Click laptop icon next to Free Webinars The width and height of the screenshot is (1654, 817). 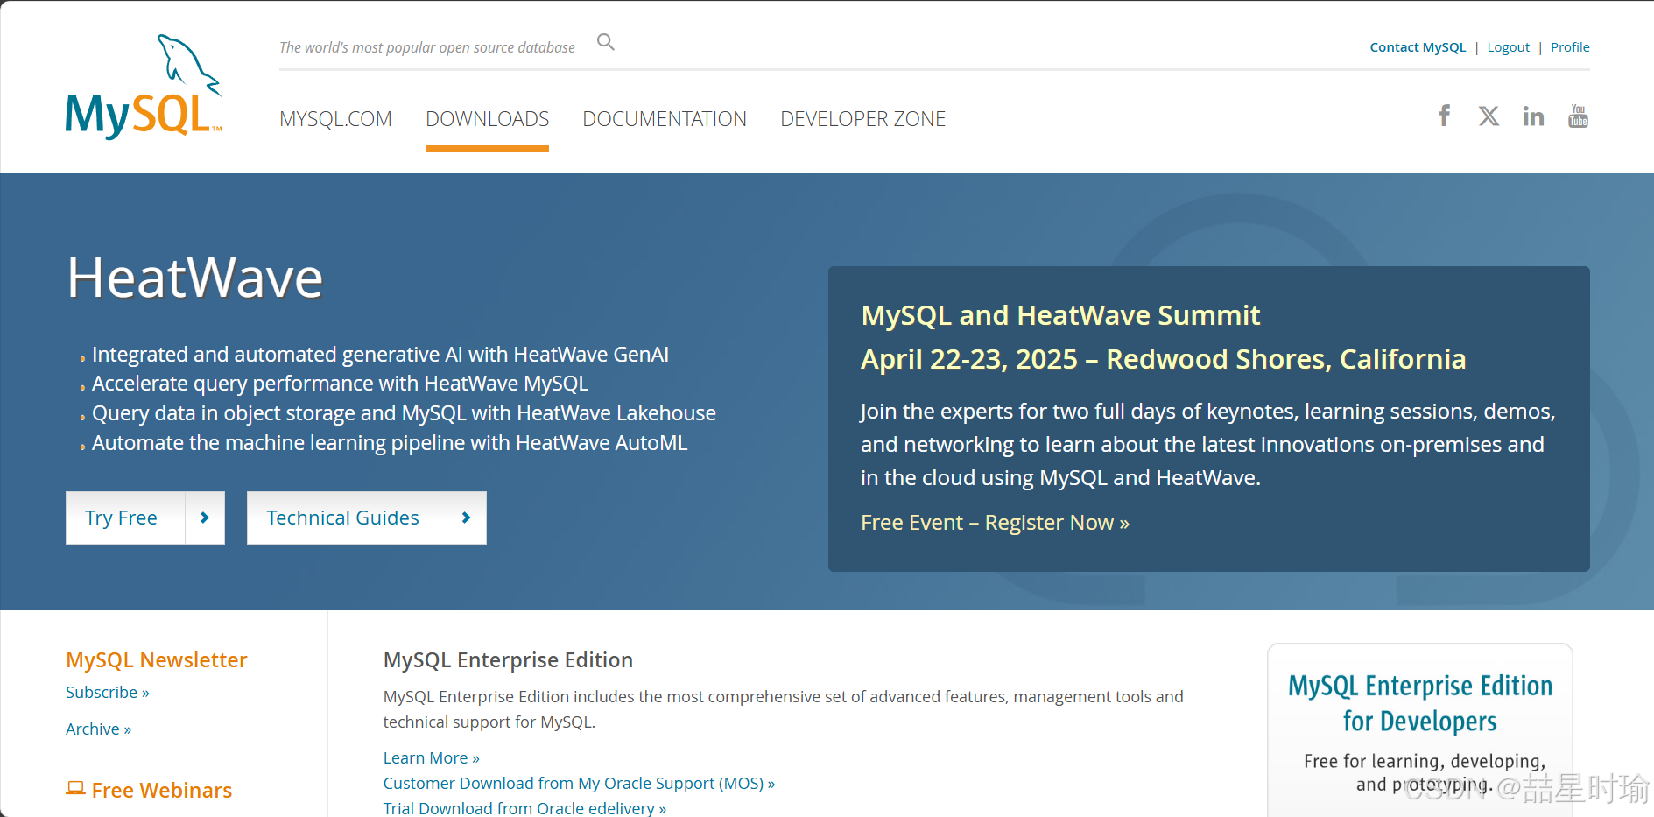click(76, 788)
